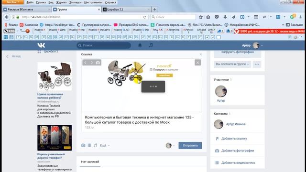Open ad link Ищешь уникальный дорогой телефон?
This screenshot has width=306, height=172.
click(51, 156)
